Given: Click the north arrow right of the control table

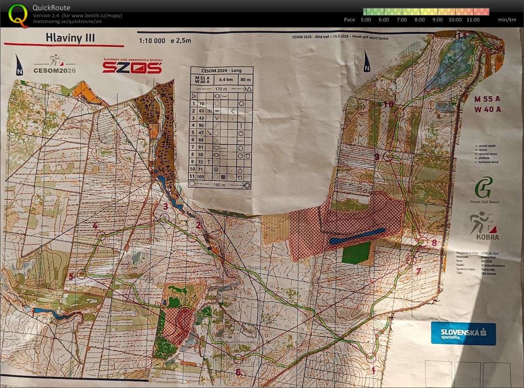Looking at the screenshot, I should pos(367,61).
